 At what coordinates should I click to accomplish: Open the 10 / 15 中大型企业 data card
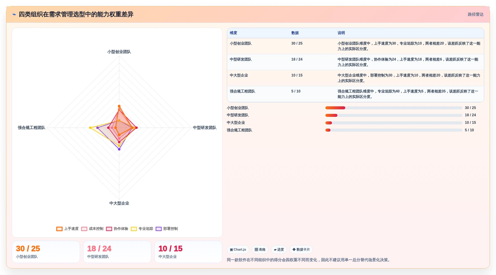tap(188, 252)
